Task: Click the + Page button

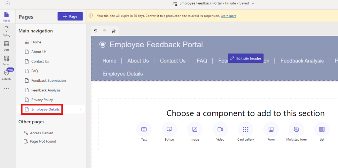Action: pos(70,17)
